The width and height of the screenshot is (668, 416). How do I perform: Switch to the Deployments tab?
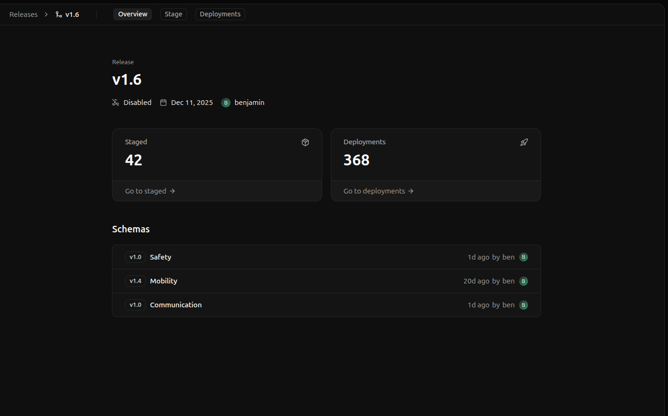point(220,15)
